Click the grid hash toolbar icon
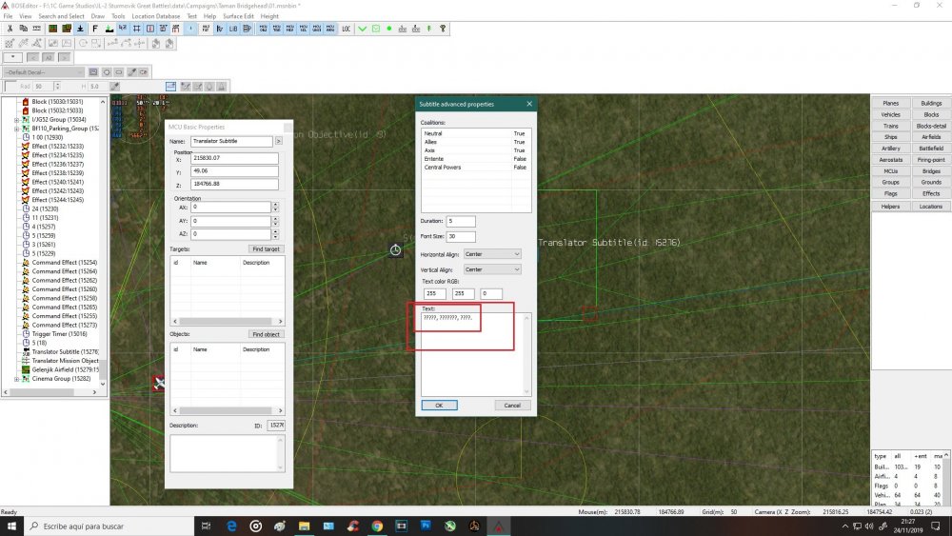The image size is (952, 536). point(138,29)
